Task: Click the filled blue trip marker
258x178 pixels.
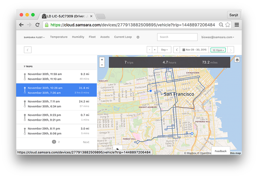Action: click(x=151, y=91)
